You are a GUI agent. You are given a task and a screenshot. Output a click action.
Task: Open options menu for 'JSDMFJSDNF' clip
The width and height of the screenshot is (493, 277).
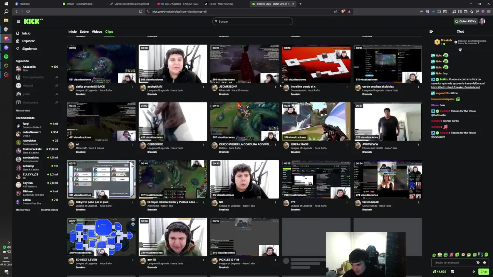coord(275,87)
